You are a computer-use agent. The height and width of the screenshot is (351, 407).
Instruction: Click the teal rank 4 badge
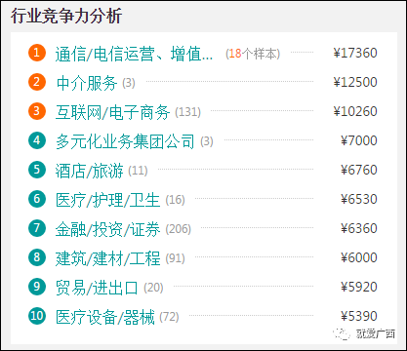point(37,140)
